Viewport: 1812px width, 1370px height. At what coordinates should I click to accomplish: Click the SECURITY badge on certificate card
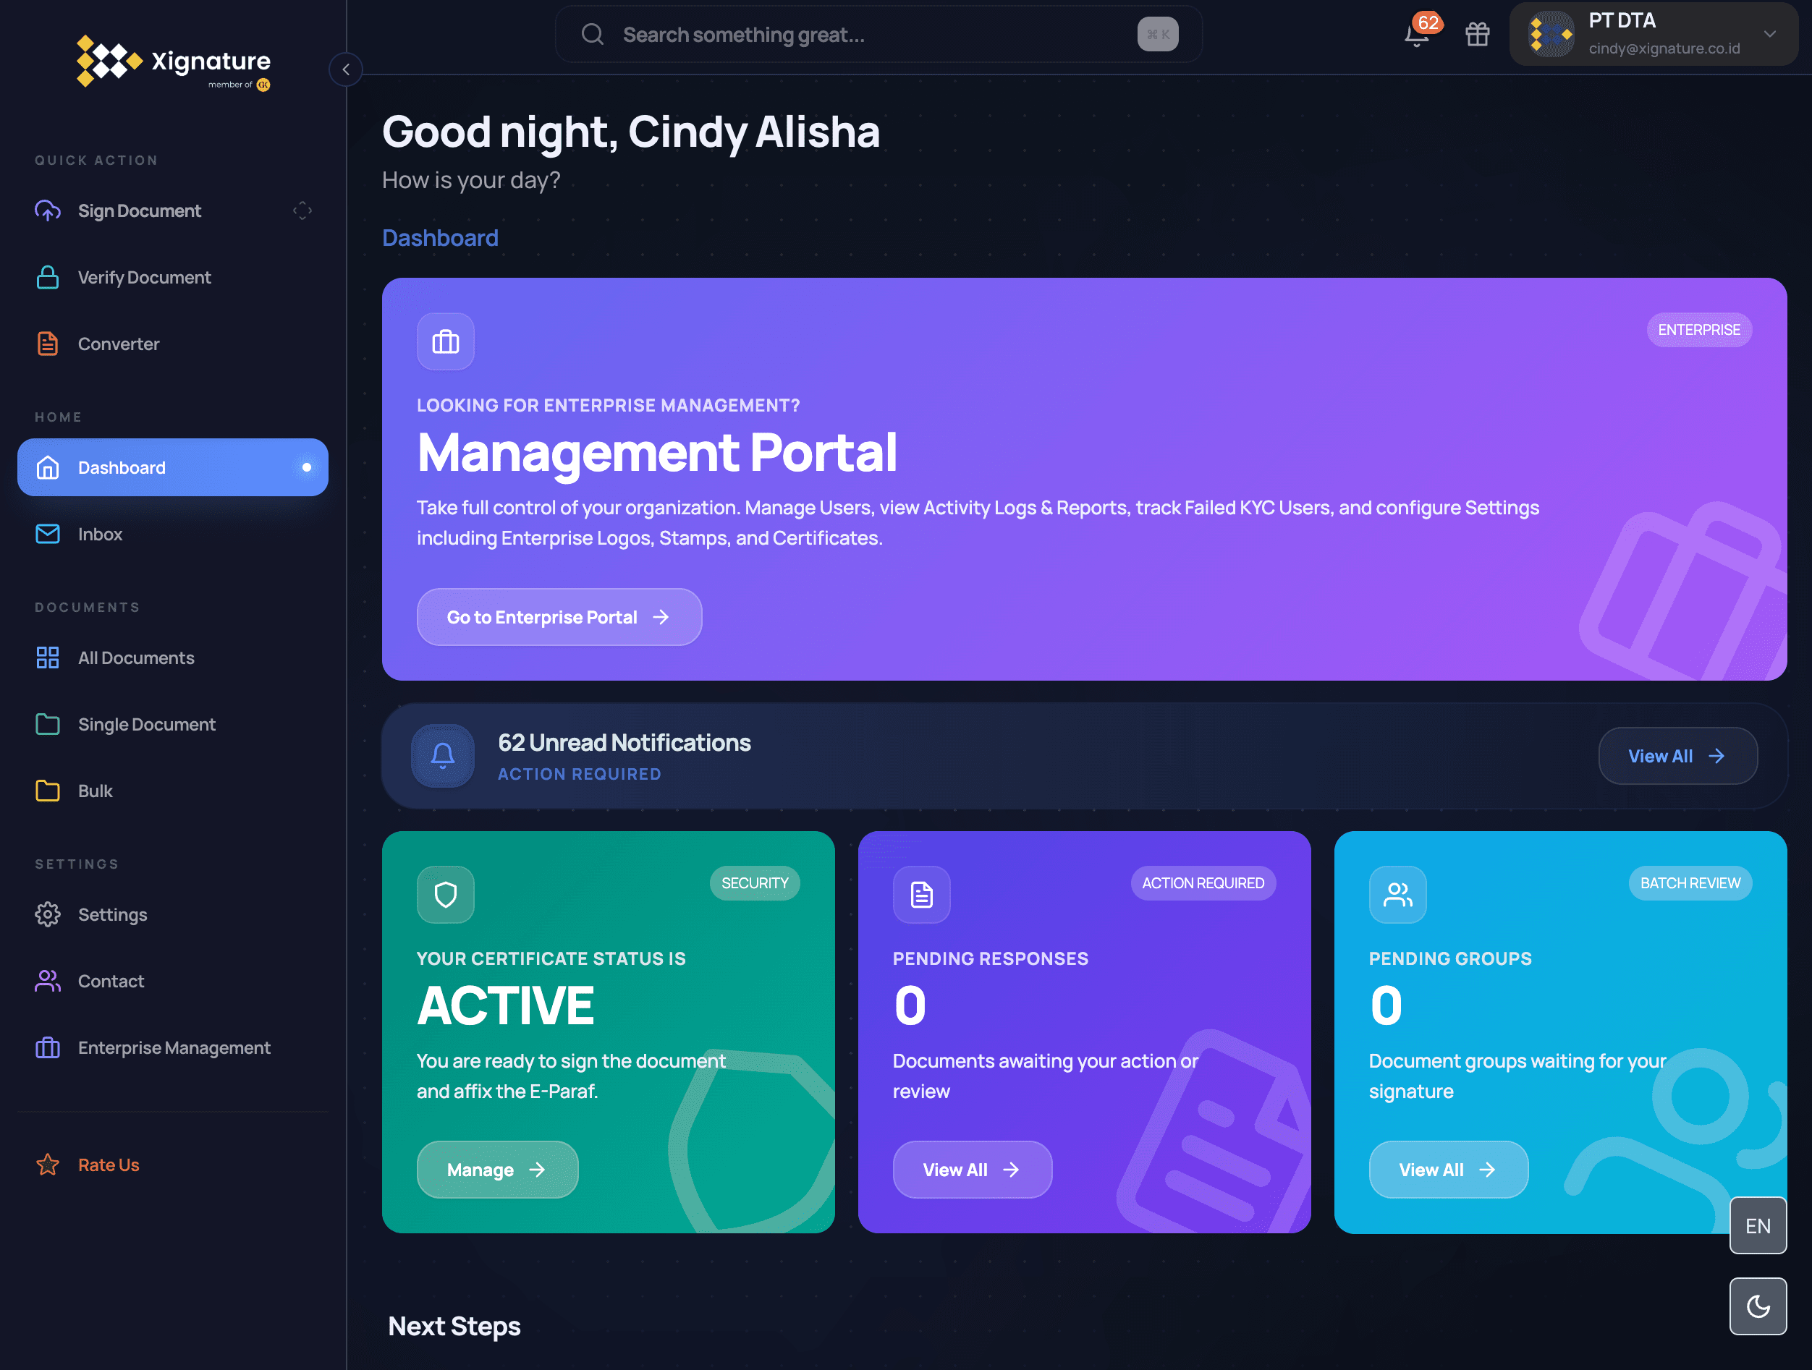(755, 882)
